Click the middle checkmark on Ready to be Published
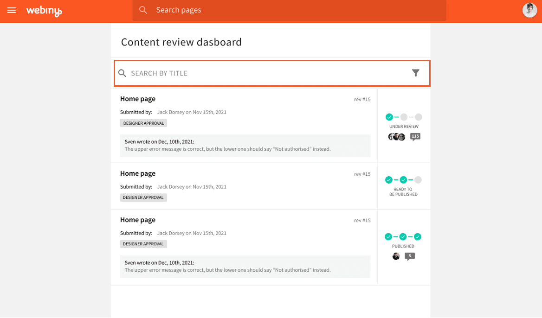This screenshot has height=318, width=542. pyautogui.click(x=403, y=179)
